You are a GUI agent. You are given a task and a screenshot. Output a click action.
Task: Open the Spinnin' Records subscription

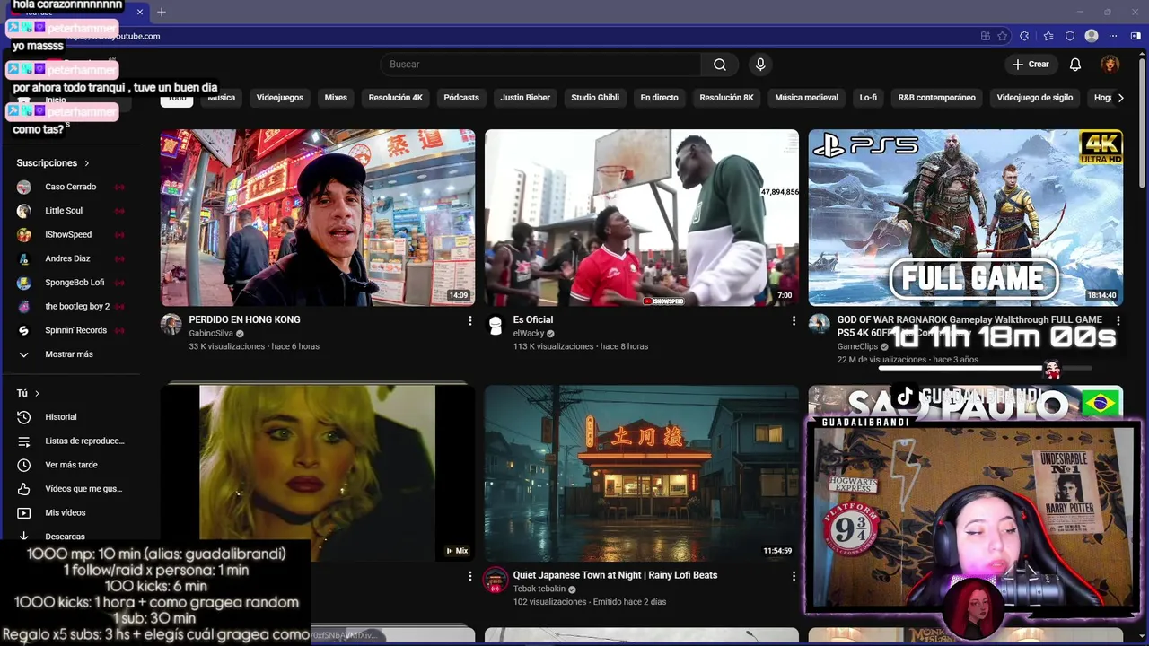72,330
